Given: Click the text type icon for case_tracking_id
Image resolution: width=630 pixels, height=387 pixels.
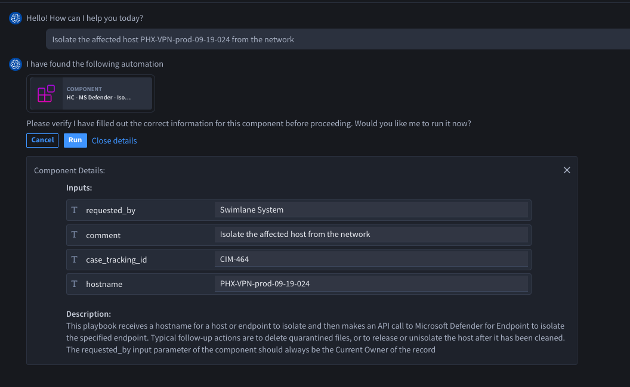Looking at the screenshot, I should point(75,260).
